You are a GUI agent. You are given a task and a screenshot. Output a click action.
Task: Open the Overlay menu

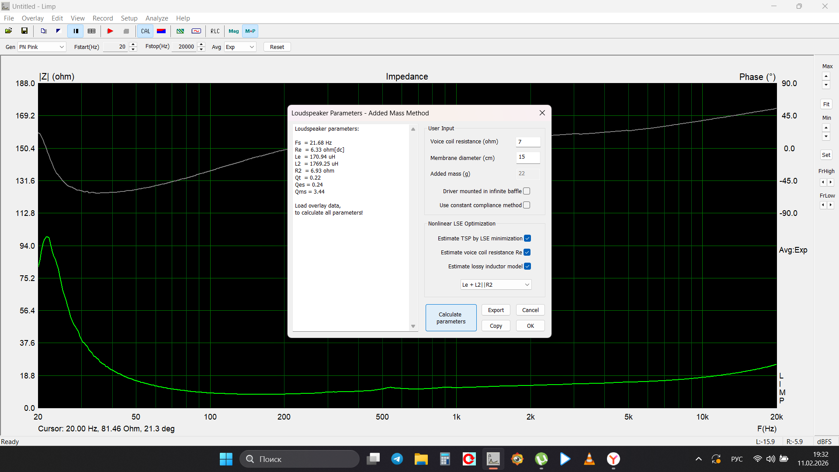pos(33,18)
